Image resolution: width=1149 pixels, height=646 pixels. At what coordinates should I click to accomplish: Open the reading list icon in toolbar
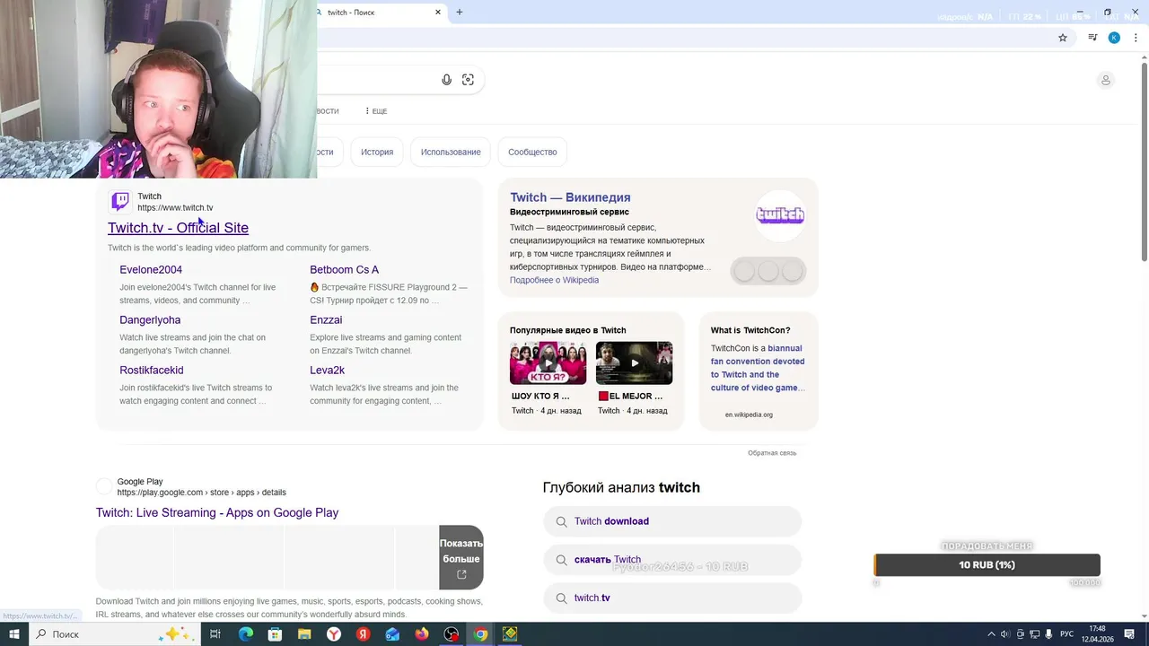tap(1092, 38)
